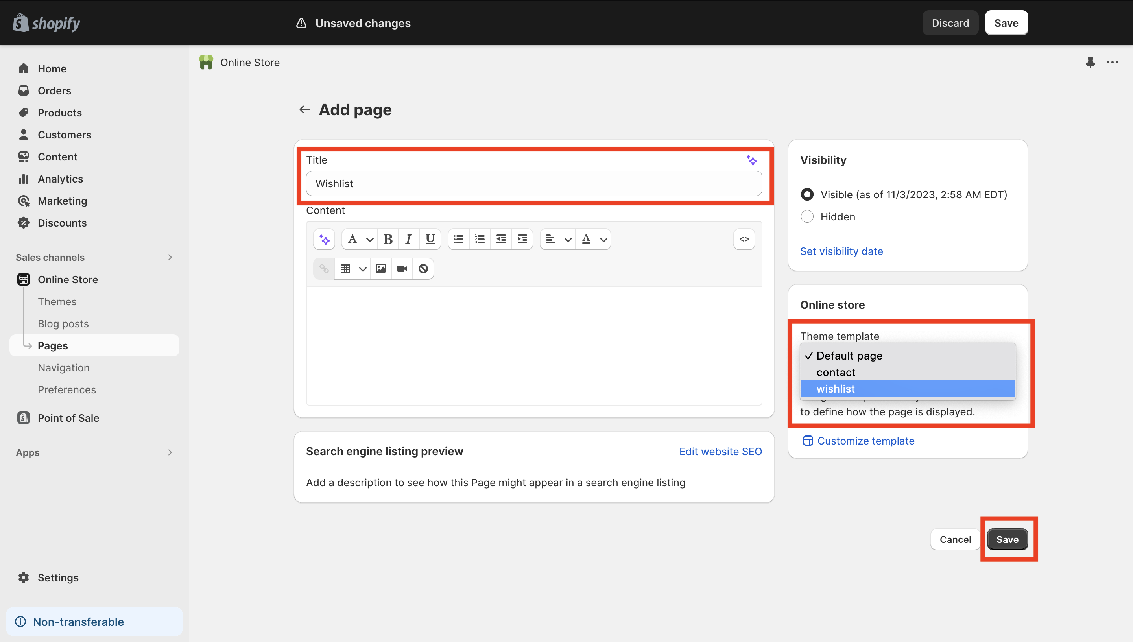Click the clear formatting icon
The height and width of the screenshot is (642, 1133).
[x=423, y=269]
